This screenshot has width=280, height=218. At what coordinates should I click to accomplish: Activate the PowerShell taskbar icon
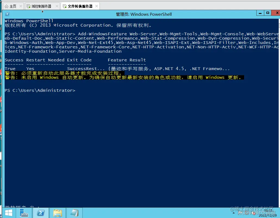click(41, 213)
